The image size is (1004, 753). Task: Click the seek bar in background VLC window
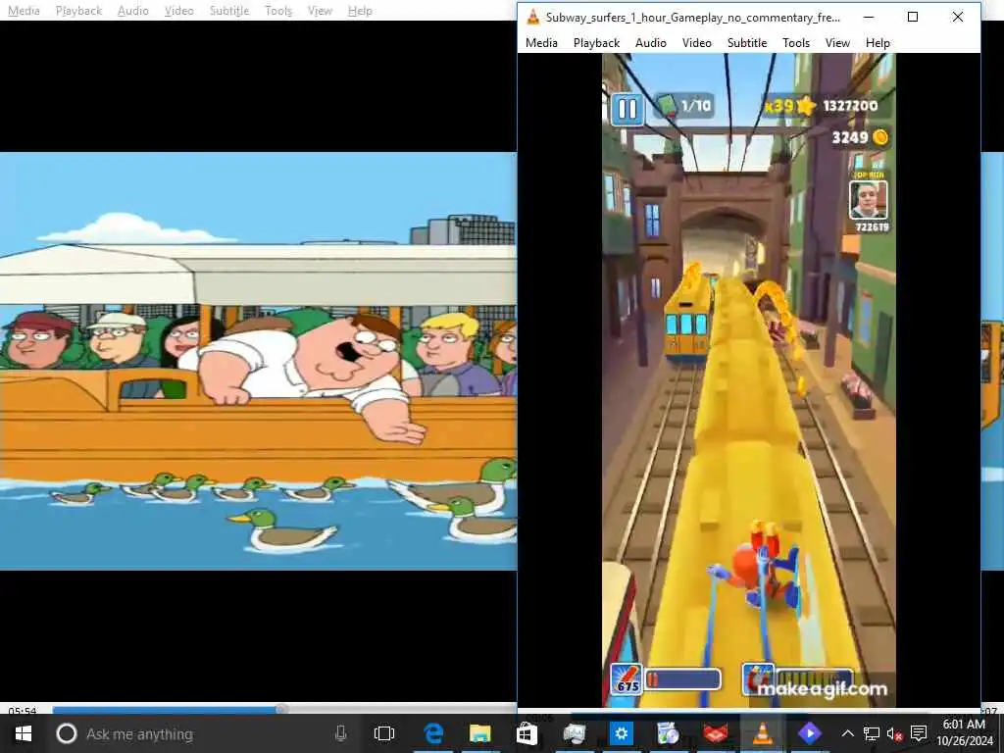284,709
